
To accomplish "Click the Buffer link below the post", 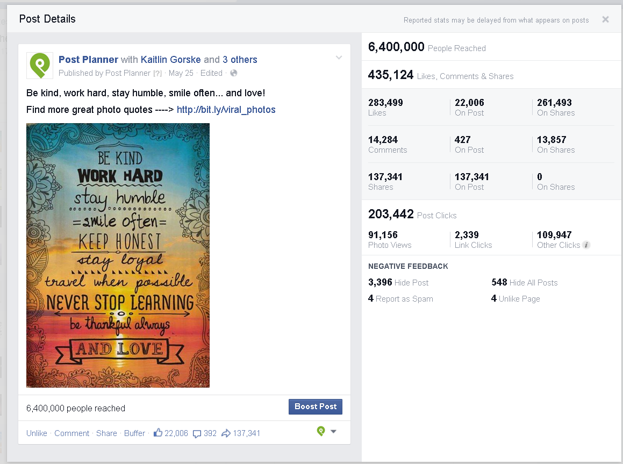I will (x=134, y=433).
